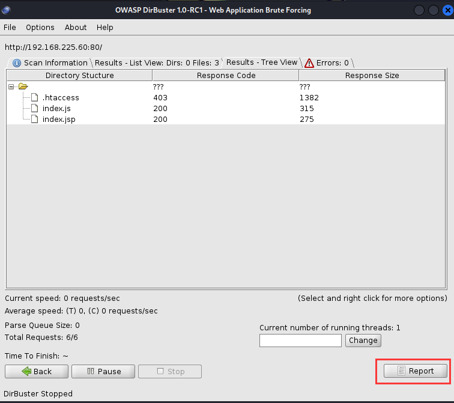Click 'Current number of running threads: 1' label
The height and width of the screenshot is (403, 454).
point(330,327)
